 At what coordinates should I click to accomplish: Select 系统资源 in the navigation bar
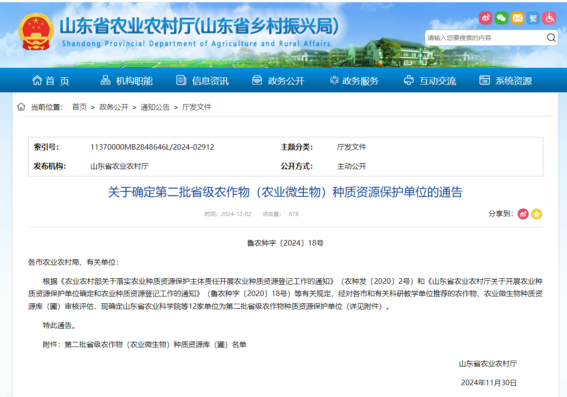(x=506, y=81)
